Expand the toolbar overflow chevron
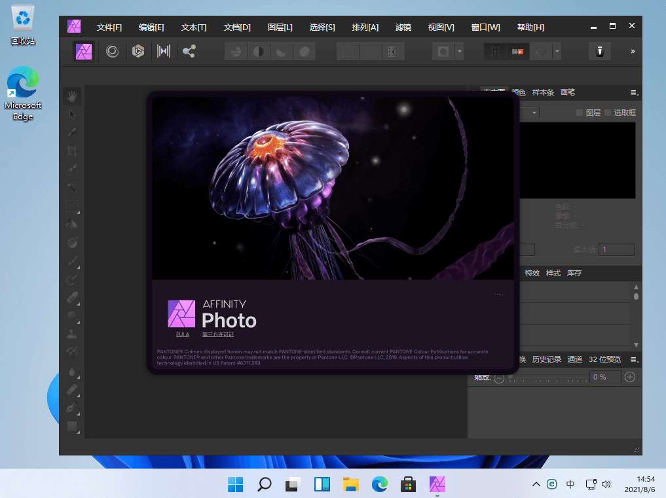 point(633,52)
